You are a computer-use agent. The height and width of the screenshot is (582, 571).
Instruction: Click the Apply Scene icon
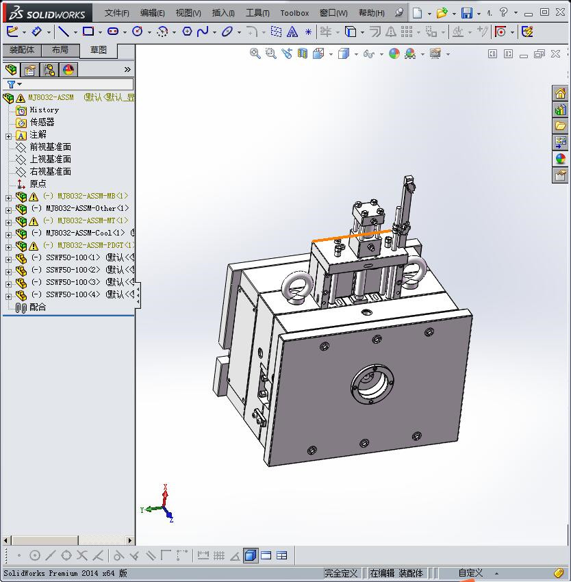(x=410, y=54)
